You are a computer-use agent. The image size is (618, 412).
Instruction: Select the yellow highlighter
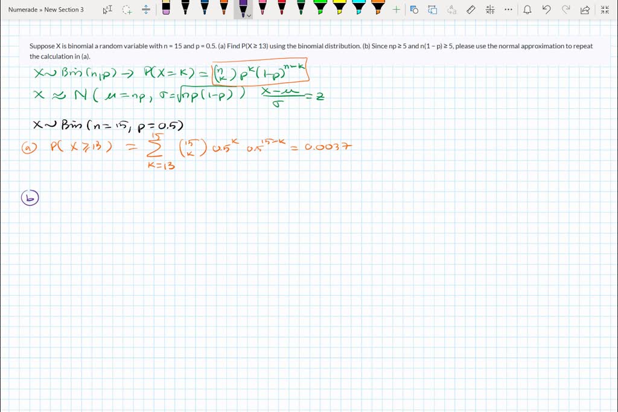pos(340,8)
